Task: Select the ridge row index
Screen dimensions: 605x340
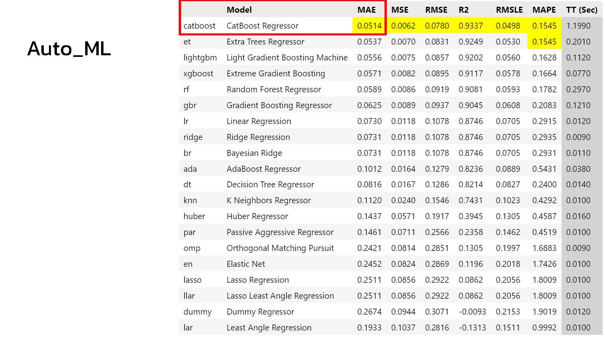Action: point(193,137)
